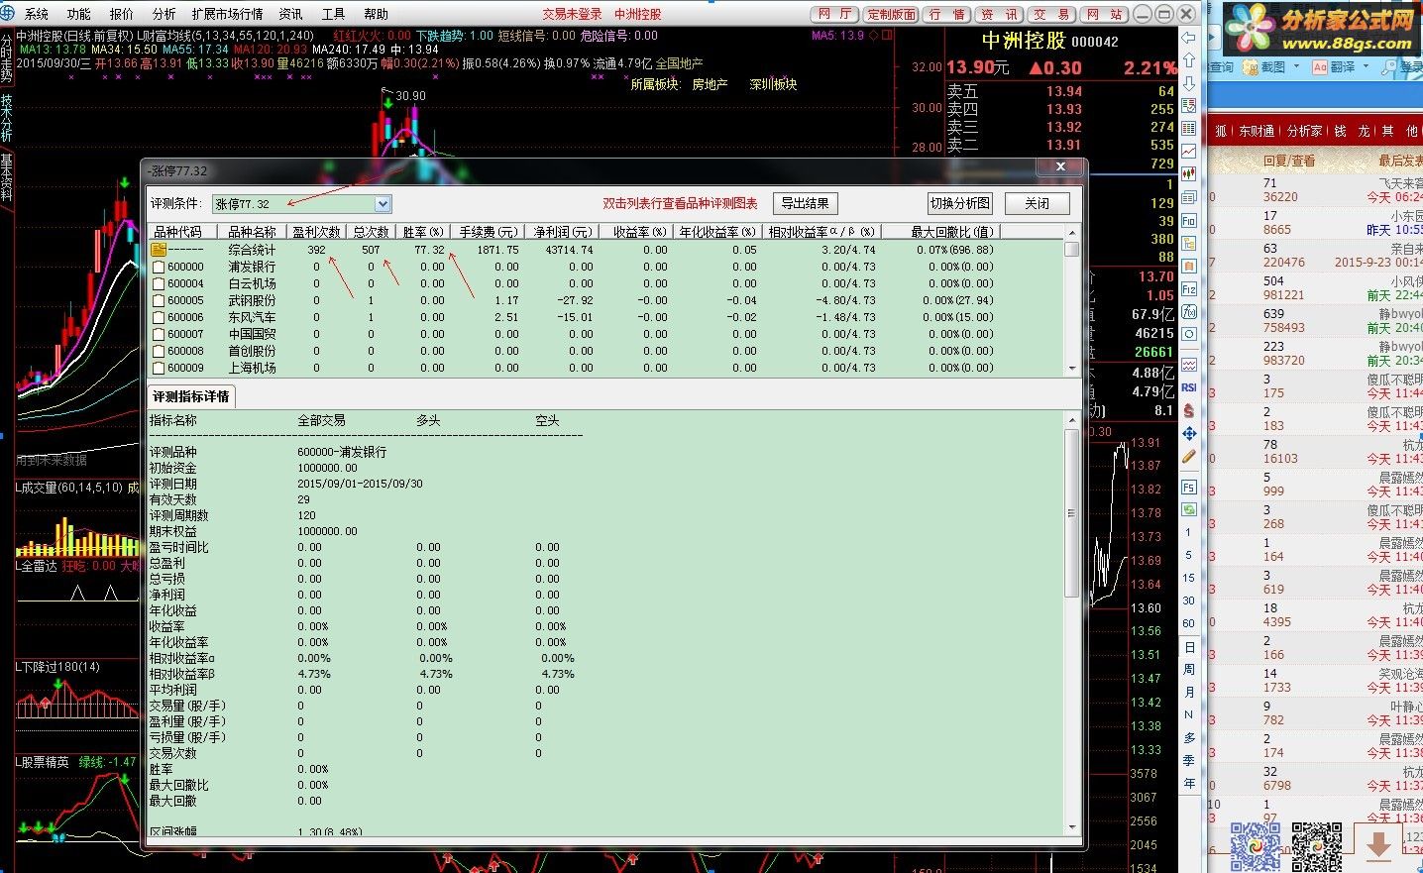This screenshot has width=1423, height=873.
Task: Open the fx formula manager icon
Action: [x=1188, y=311]
